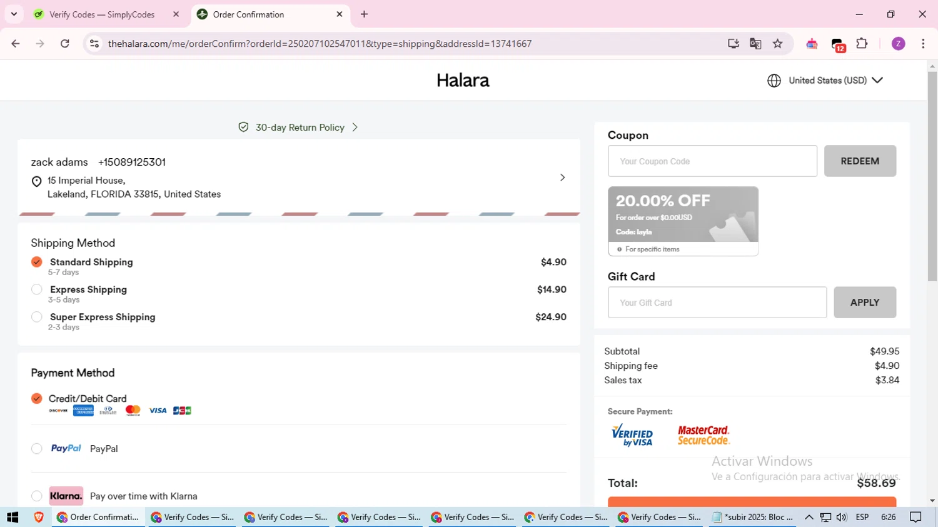Open a new browser tab

[x=364, y=14]
